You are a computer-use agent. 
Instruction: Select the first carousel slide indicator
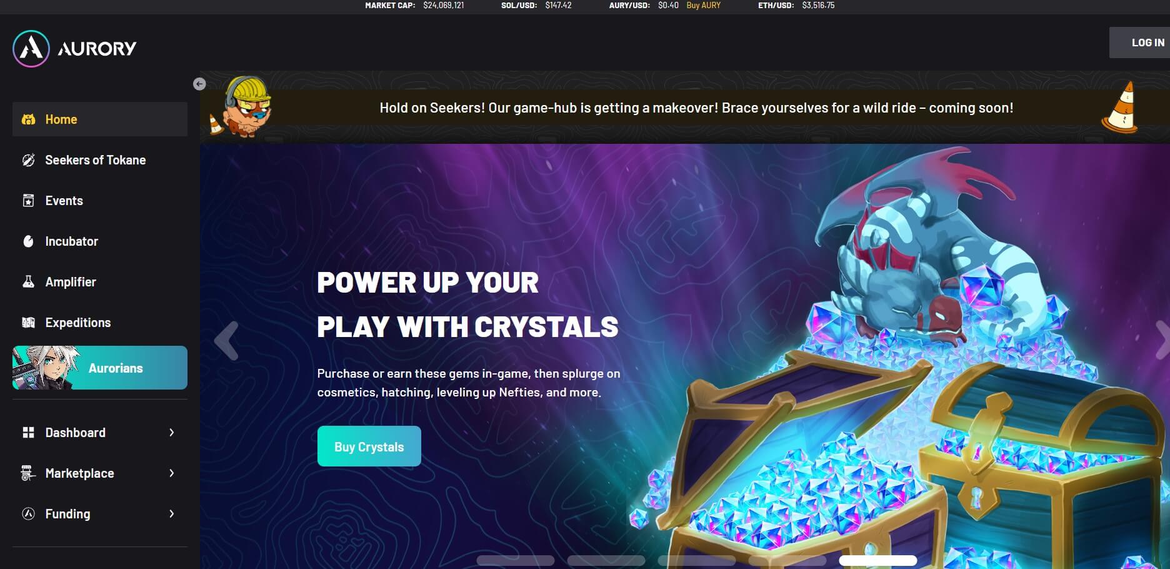[x=516, y=560]
